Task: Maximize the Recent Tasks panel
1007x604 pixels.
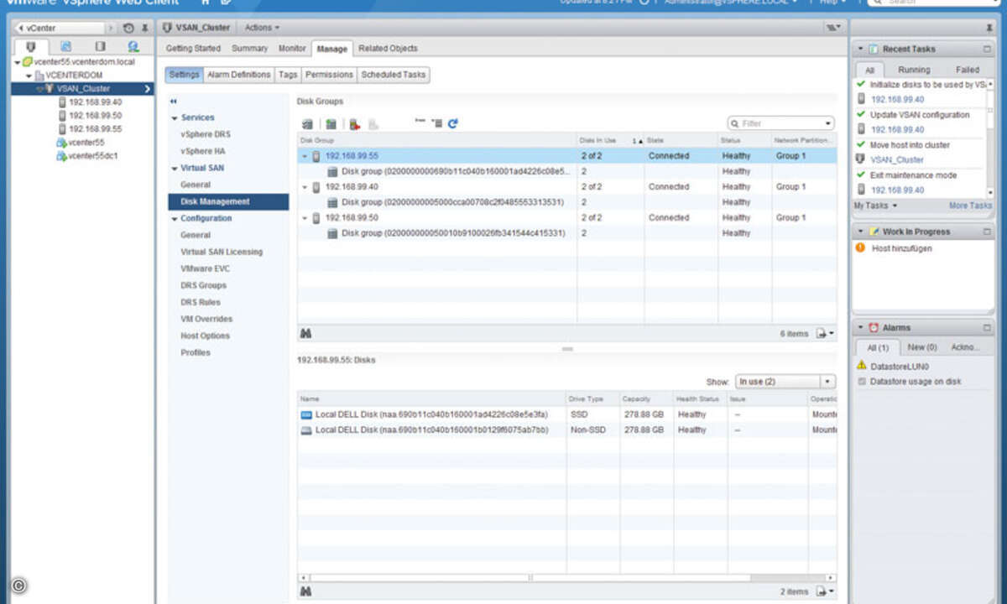Action: tap(987, 49)
